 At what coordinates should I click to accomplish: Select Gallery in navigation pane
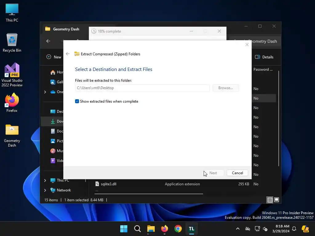point(57,82)
